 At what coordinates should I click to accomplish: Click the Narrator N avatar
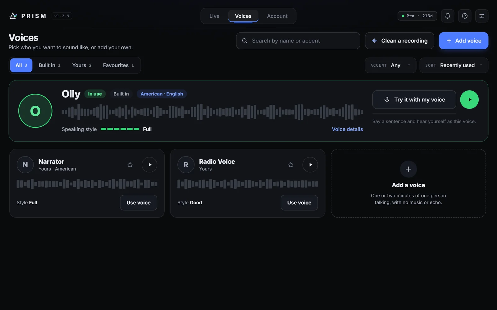[25, 165]
